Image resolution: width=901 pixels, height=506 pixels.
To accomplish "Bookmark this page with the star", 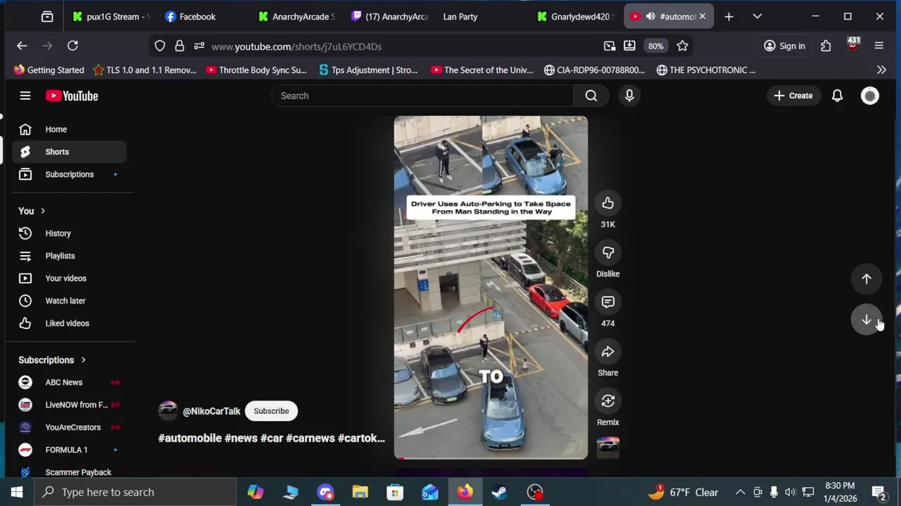I will click(x=682, y=46).
